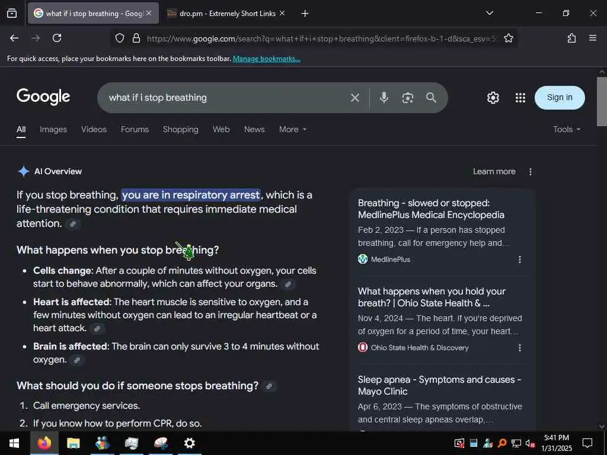Open the Settings gear on the taskbar
The width and height of the screenshot is (607, 455).
coord(189,443)
